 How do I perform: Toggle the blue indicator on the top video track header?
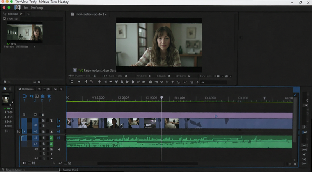(x=59, y=121)
